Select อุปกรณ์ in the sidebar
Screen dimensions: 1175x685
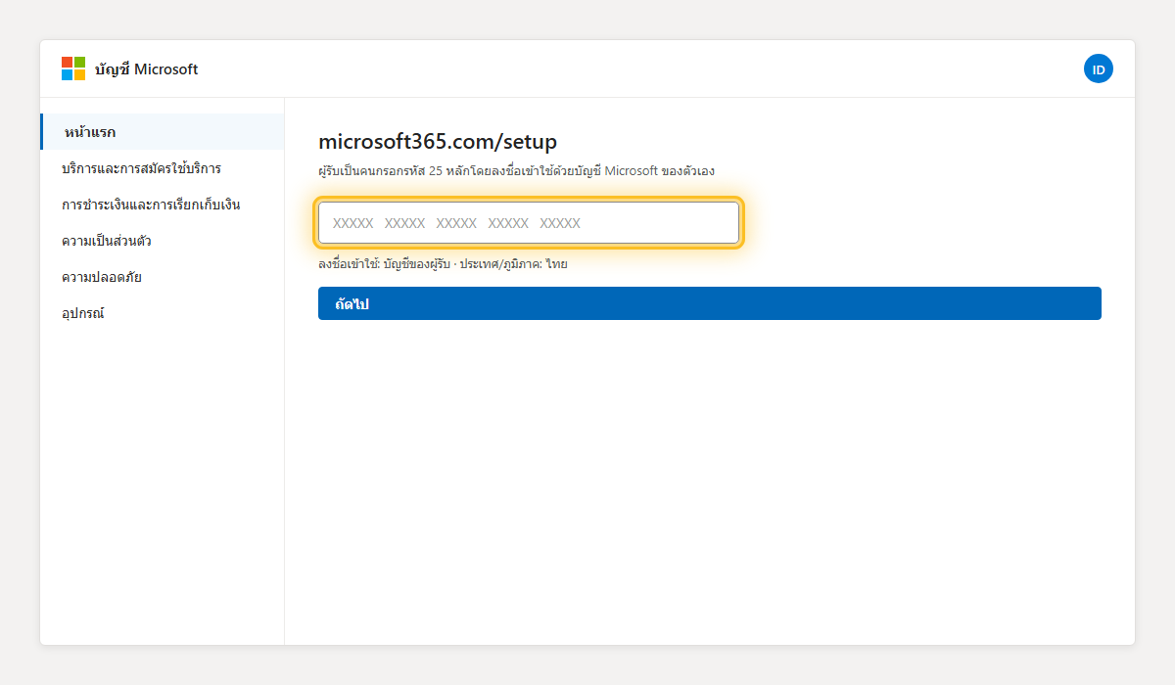pos(163,313)
